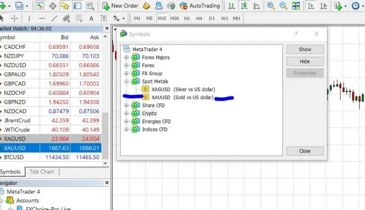Select the crosshair tool
Screen dimensions: 365x210
coord(14,18)
